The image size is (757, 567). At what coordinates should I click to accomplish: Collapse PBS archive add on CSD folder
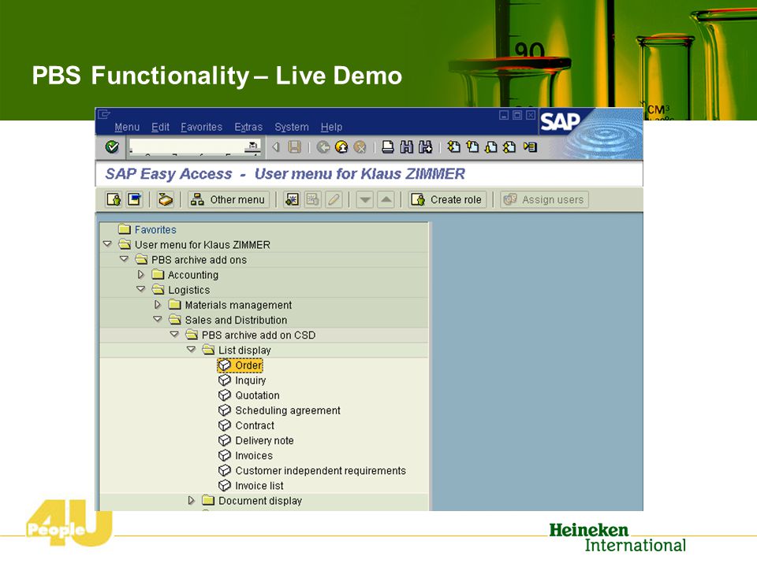[174, 334]
